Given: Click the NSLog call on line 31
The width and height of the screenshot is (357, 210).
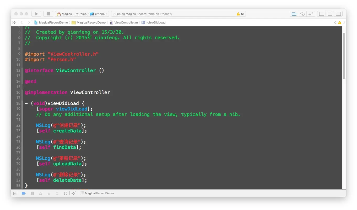Looking at the screenshot, I should tap(43, 175).
